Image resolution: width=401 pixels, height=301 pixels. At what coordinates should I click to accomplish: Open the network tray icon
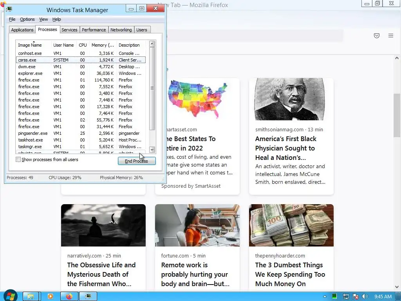tap(346, 296)
